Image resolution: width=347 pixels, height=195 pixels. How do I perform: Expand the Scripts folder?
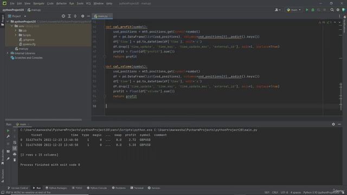click(x=16, y=35)
